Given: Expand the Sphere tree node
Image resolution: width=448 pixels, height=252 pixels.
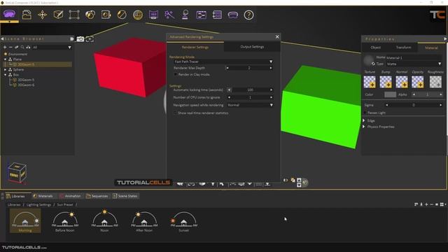Looking at the screenshot, I should (x=5, y=69).
